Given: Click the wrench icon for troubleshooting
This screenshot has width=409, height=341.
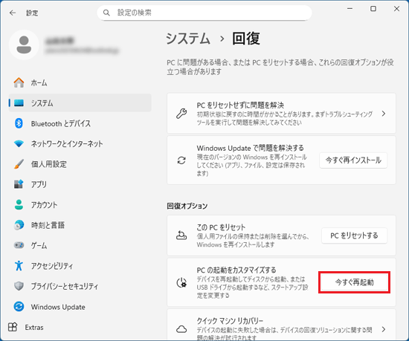Looking at the screenshot, I should [x=181, y=114].
